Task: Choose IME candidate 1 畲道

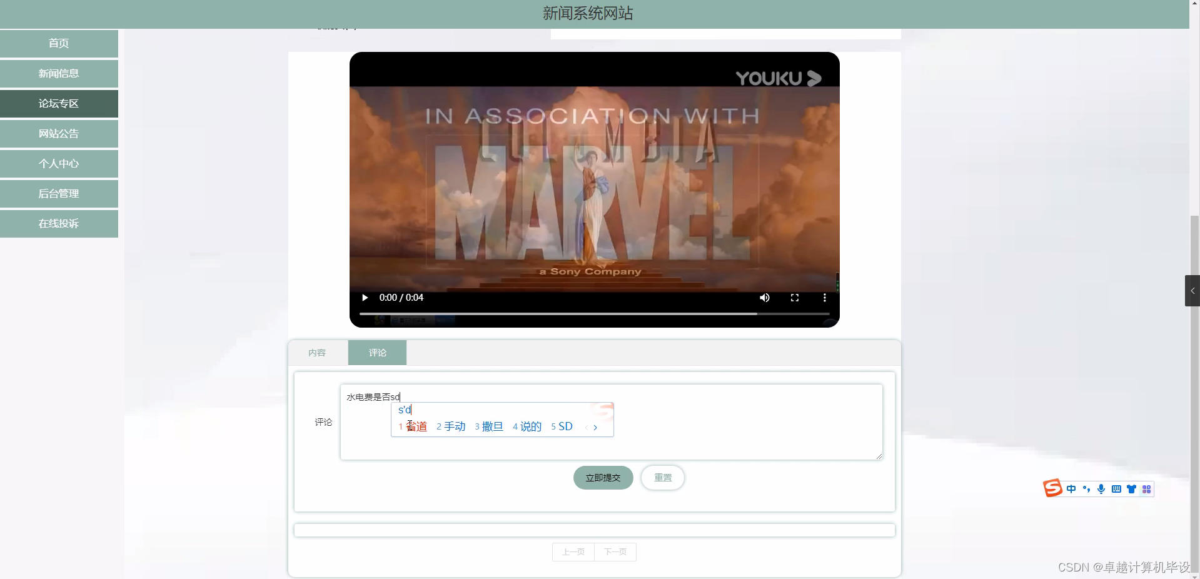Action: 413,426
